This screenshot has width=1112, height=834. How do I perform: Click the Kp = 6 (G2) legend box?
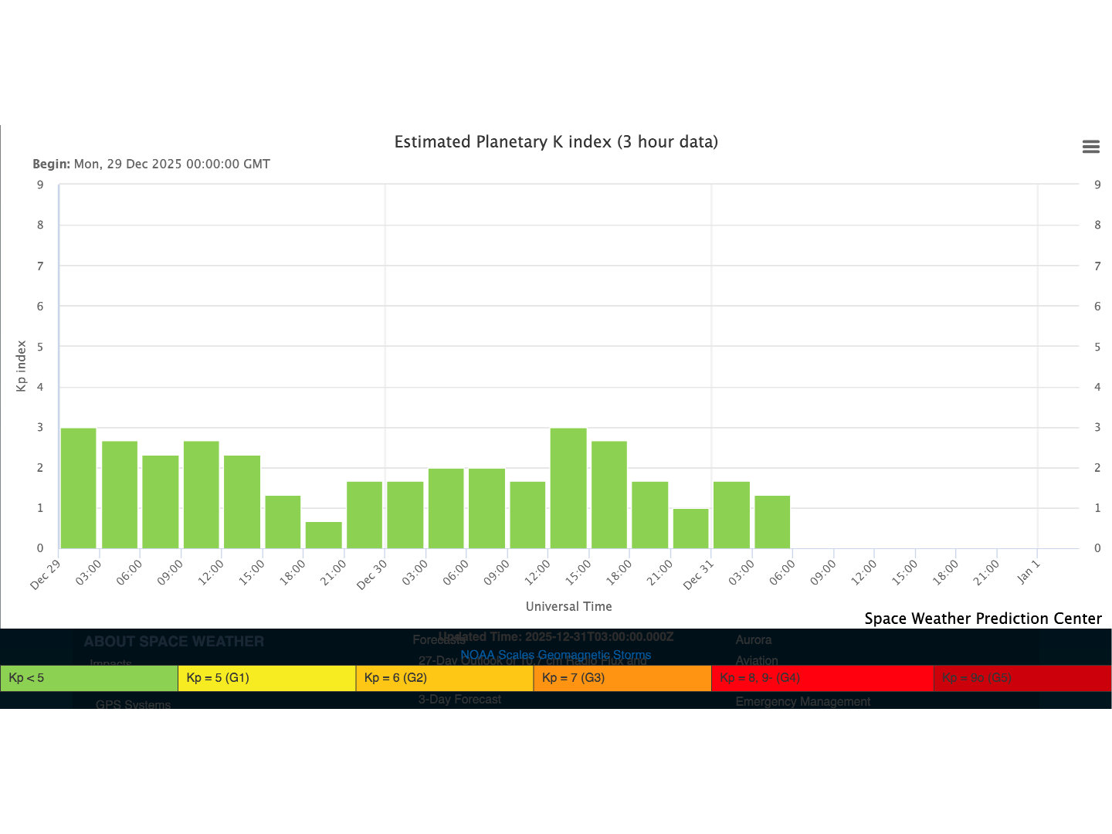tap(444, 678)
